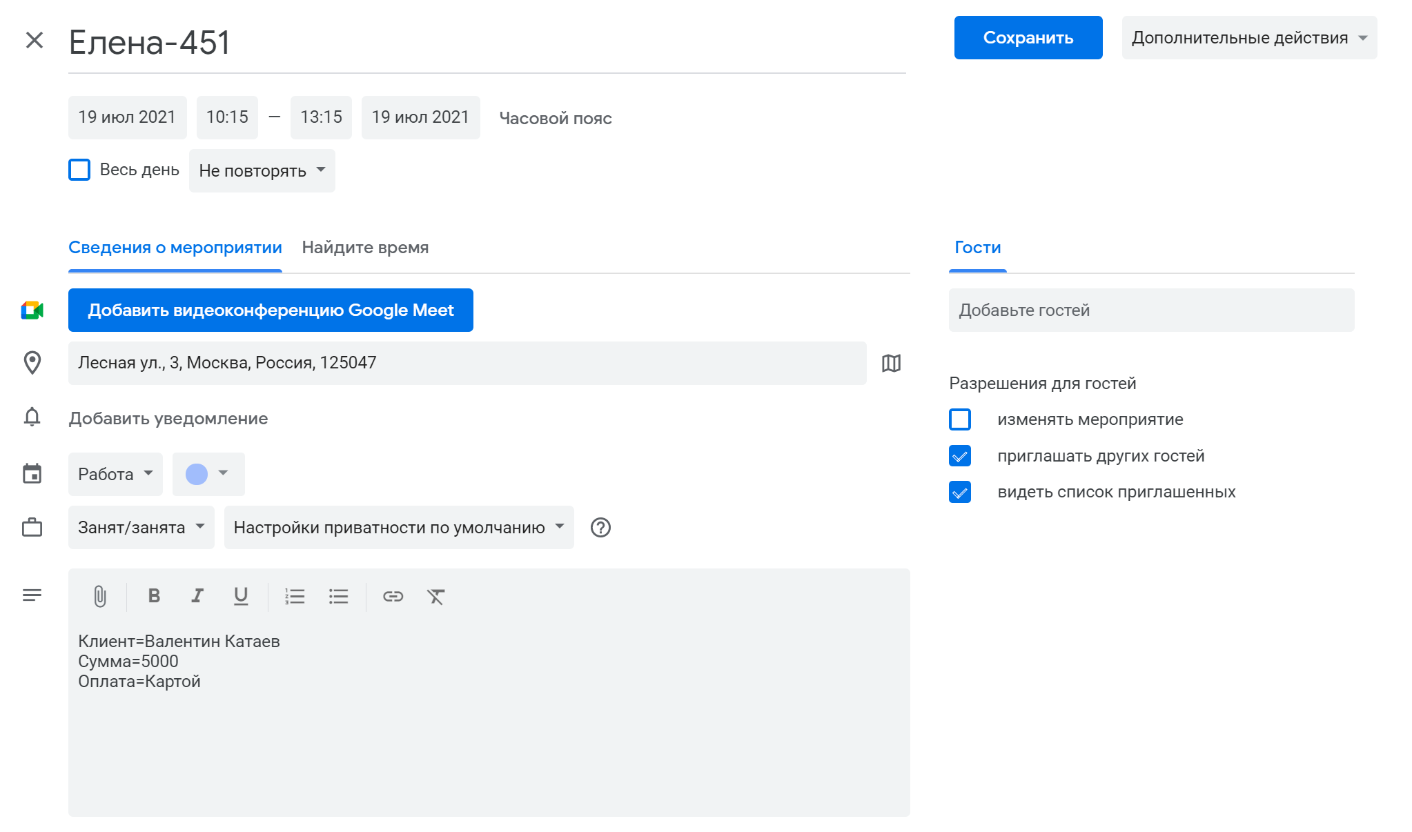
Task: Enable the Весь день checkbox
Action: (x=79, y=170)
